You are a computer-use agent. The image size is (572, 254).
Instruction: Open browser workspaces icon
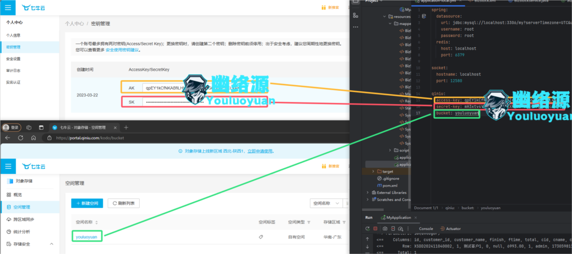(x=29, y=128)
